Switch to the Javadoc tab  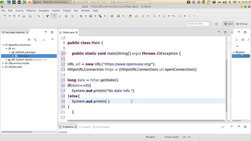click(x=85, y=127)
